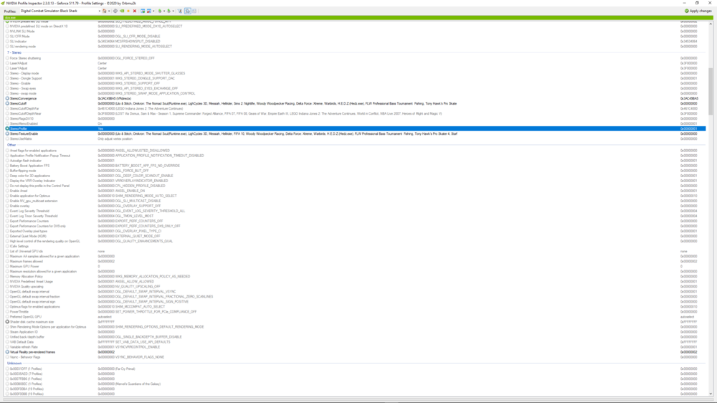This screenshot has width=717, height=403.
Task: Click the refresh profile icon
Action: [x=115, y=11]
